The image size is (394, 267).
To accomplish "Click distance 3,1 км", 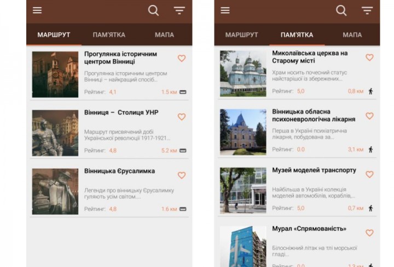I will 356,150.
